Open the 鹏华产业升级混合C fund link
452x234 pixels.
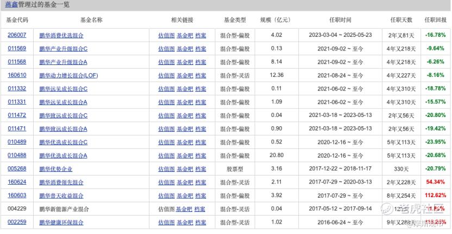63,49
